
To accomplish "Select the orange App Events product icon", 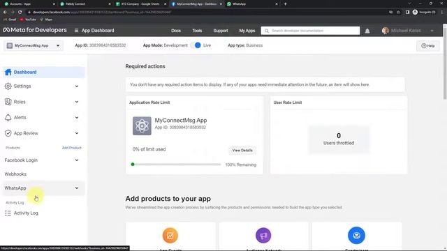I will 170,236.
